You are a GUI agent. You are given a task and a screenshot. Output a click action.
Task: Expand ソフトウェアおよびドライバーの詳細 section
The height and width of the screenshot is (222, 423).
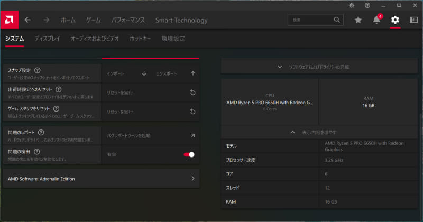coord(319,67)
